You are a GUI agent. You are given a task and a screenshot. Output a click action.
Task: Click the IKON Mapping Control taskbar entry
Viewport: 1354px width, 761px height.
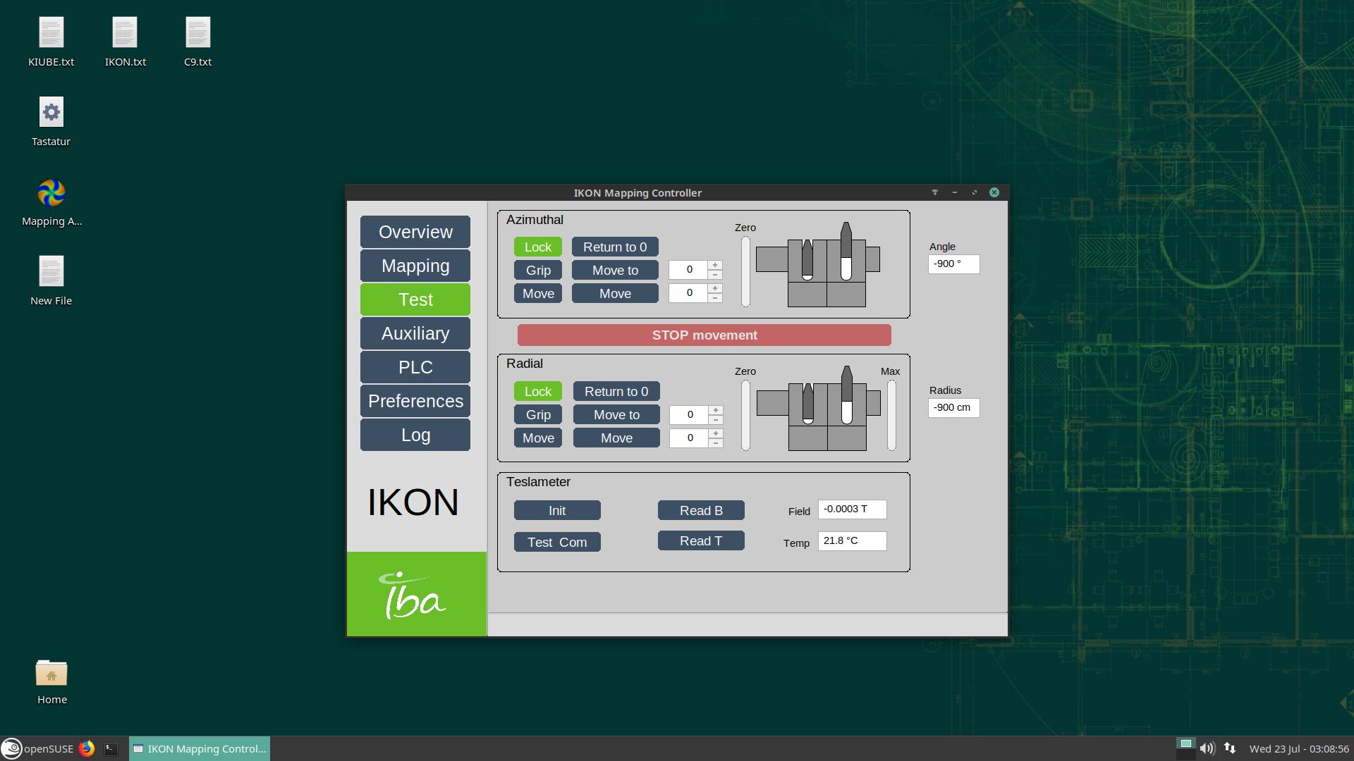click(200, 748)
